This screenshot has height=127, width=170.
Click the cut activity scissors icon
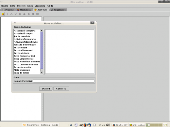(x=24, y=14)
